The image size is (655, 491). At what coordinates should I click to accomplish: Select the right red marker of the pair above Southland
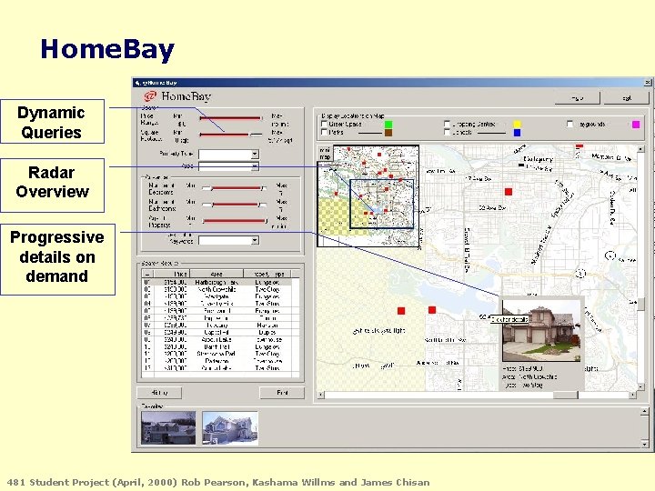432,310
